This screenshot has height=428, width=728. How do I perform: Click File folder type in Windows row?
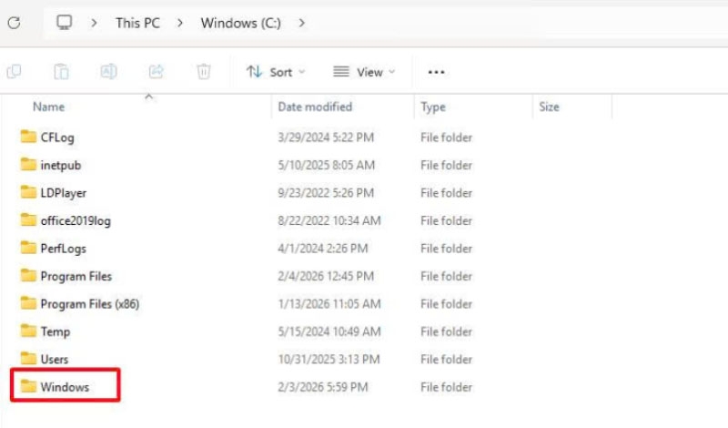(446, 387)
